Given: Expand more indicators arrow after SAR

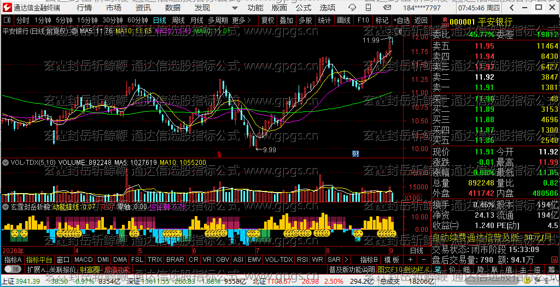Looking at the screenshot, I should pyautogui.click(x=346, y=259).
